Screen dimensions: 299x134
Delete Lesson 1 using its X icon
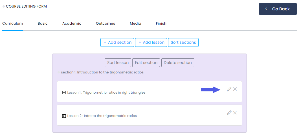tap(235, 89)
